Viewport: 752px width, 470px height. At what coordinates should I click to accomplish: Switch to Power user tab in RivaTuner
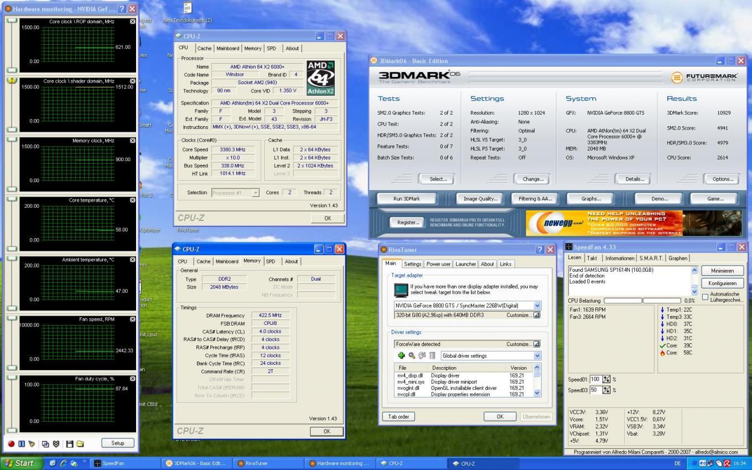click(x=438, y=264)
